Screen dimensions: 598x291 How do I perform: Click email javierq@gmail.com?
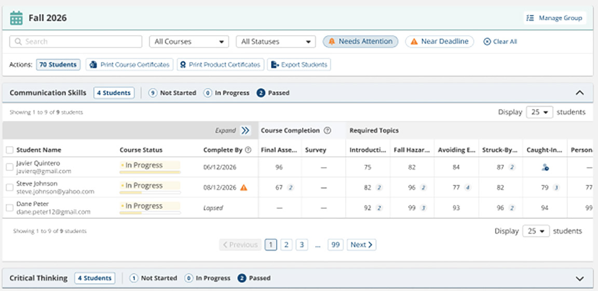(x=44, y=171)
